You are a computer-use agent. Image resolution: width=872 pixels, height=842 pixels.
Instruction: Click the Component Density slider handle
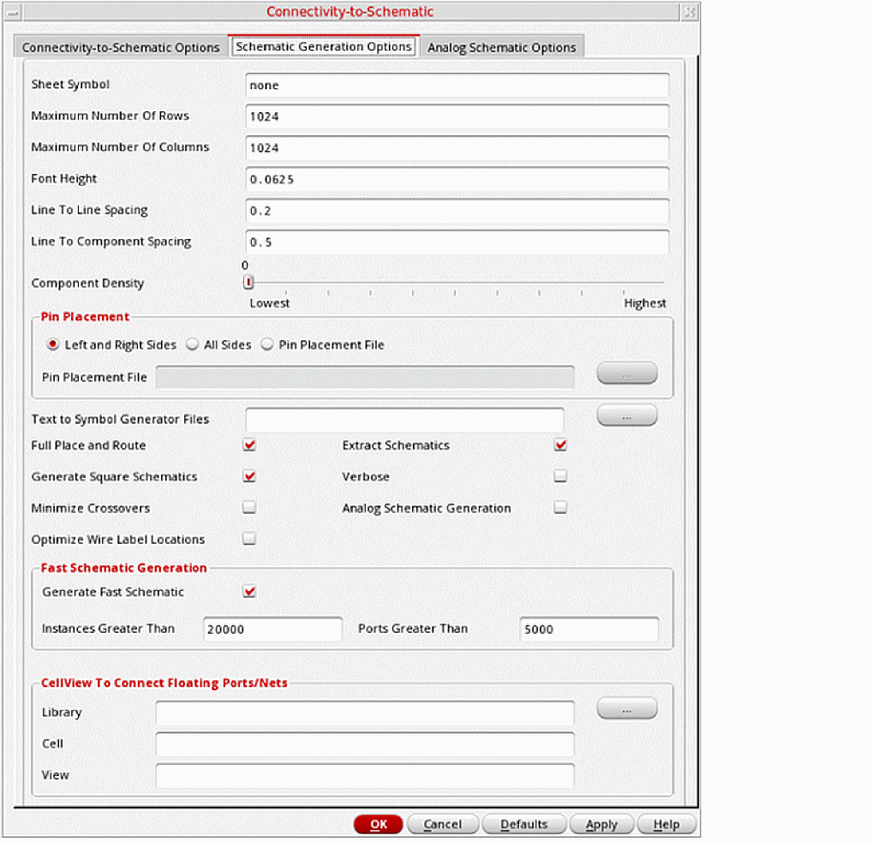(248, 283)
